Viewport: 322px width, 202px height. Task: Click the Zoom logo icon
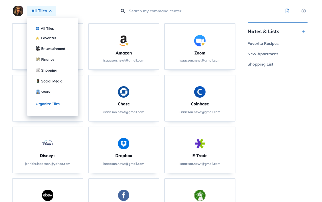[200, 41]
